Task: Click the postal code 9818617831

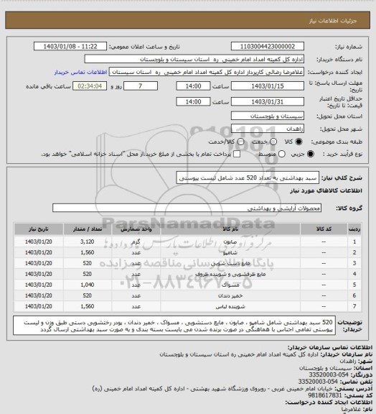Action: 325,395
